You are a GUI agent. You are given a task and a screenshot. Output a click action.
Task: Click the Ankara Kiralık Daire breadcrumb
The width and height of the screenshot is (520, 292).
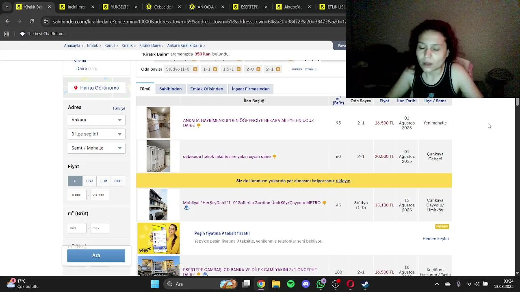point(184,45)
